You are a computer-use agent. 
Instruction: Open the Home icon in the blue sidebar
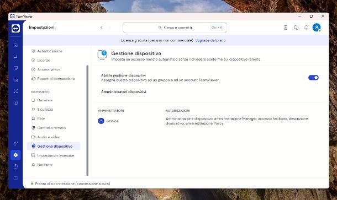pyautogui.click(x=15, y=45)
